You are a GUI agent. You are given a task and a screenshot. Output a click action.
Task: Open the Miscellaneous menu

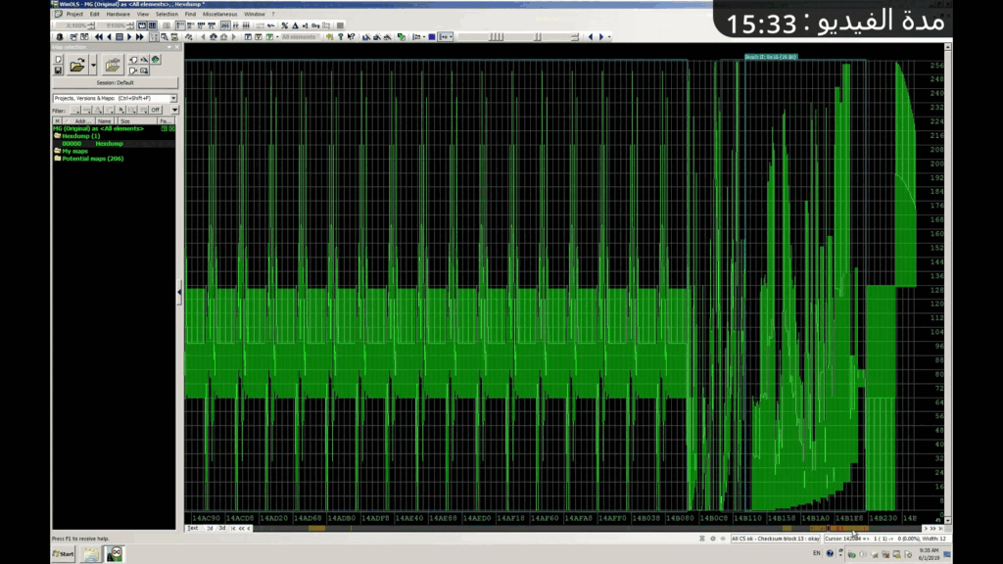[x=219, y=15]
